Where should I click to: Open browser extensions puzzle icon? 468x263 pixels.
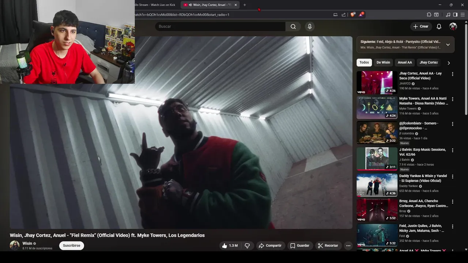click(x=429, y=15)
